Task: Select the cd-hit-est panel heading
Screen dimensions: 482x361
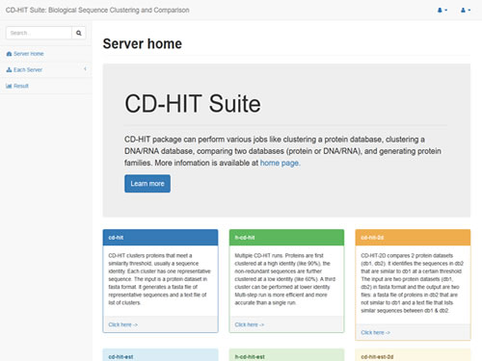Action: (120, 357)
